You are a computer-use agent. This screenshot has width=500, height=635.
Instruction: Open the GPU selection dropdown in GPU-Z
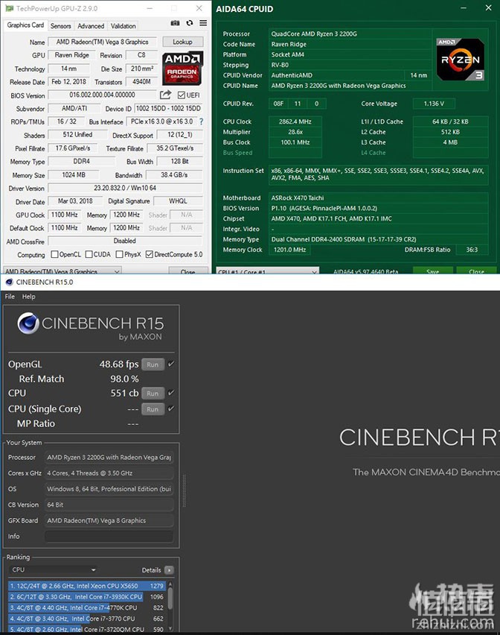(62, 271)
